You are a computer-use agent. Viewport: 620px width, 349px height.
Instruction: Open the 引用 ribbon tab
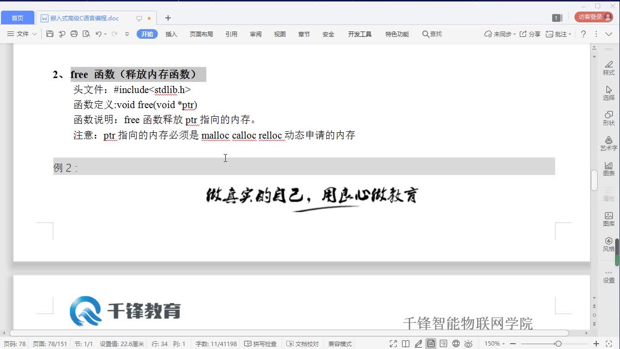(232, 34)
